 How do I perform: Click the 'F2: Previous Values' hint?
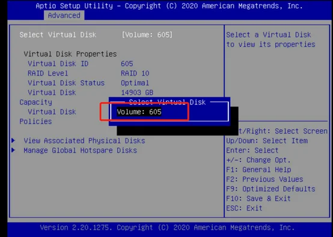[x=264, y=179]
